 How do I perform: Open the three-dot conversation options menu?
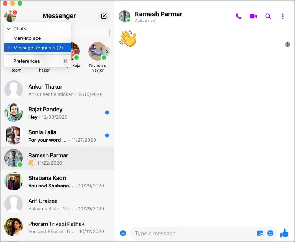coord(283,16)
